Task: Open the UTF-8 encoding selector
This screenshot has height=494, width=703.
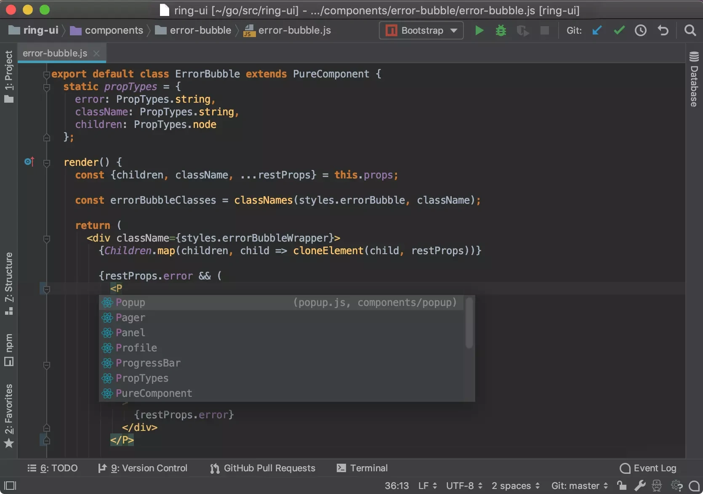Action: point(464,486)
